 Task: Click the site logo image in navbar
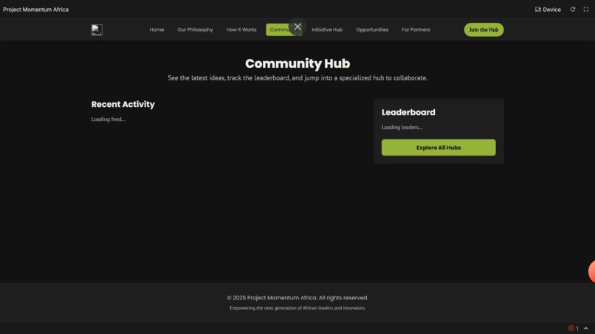tap(97, 30)
